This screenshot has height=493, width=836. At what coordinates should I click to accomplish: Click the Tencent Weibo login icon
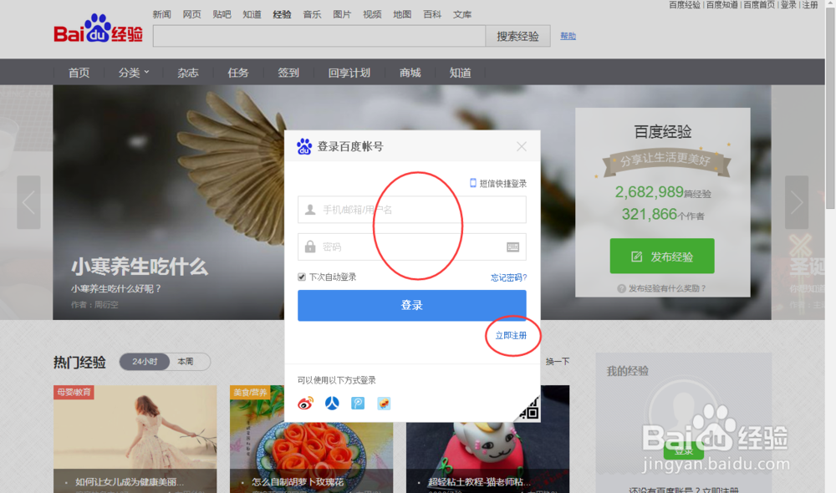358,404
